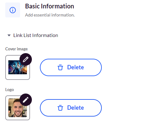Viewport: 159px width, 124px height.
Task: Click the 'Delete' text beside the logo
Action: pyautogui.click(x=75, y=108)
